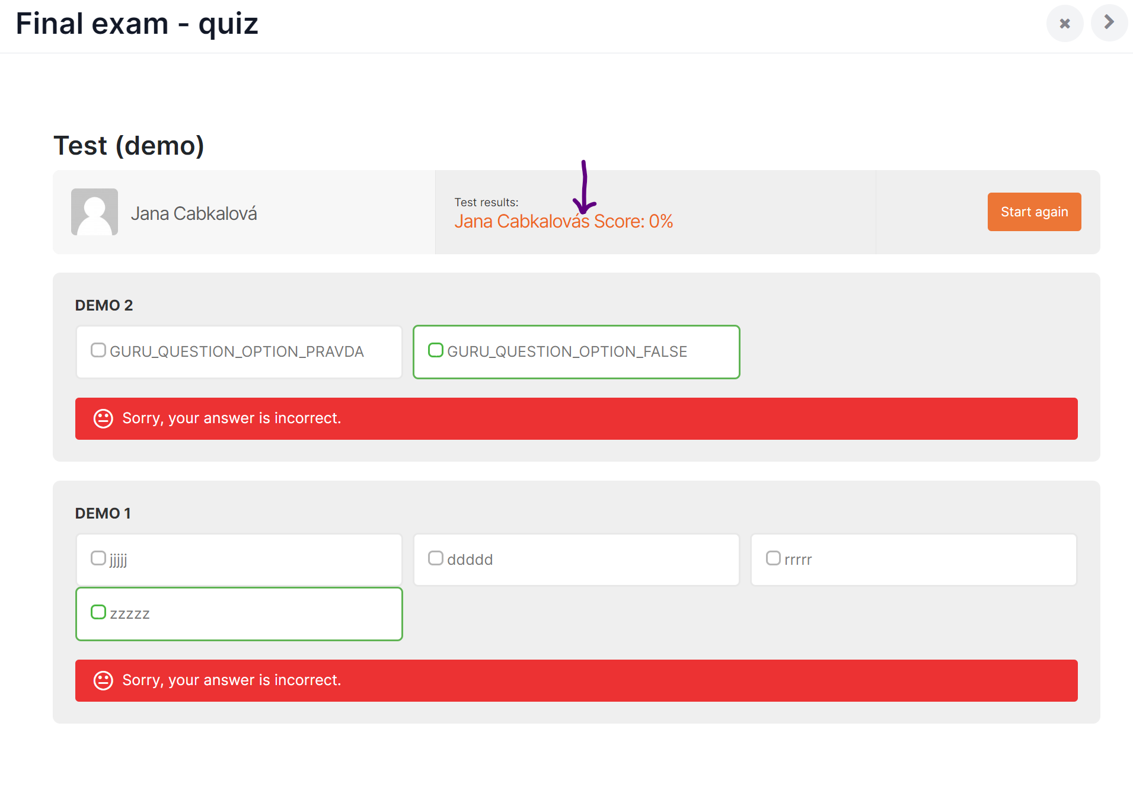This screenshot has width=1133, height=790.
Task: Close the Final exam quiz panel
Action: click(1064, 24)
